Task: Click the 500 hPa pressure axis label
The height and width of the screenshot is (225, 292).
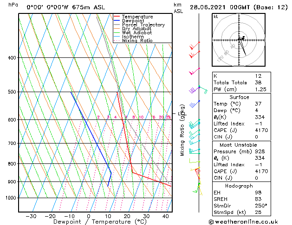Action: 12,92
